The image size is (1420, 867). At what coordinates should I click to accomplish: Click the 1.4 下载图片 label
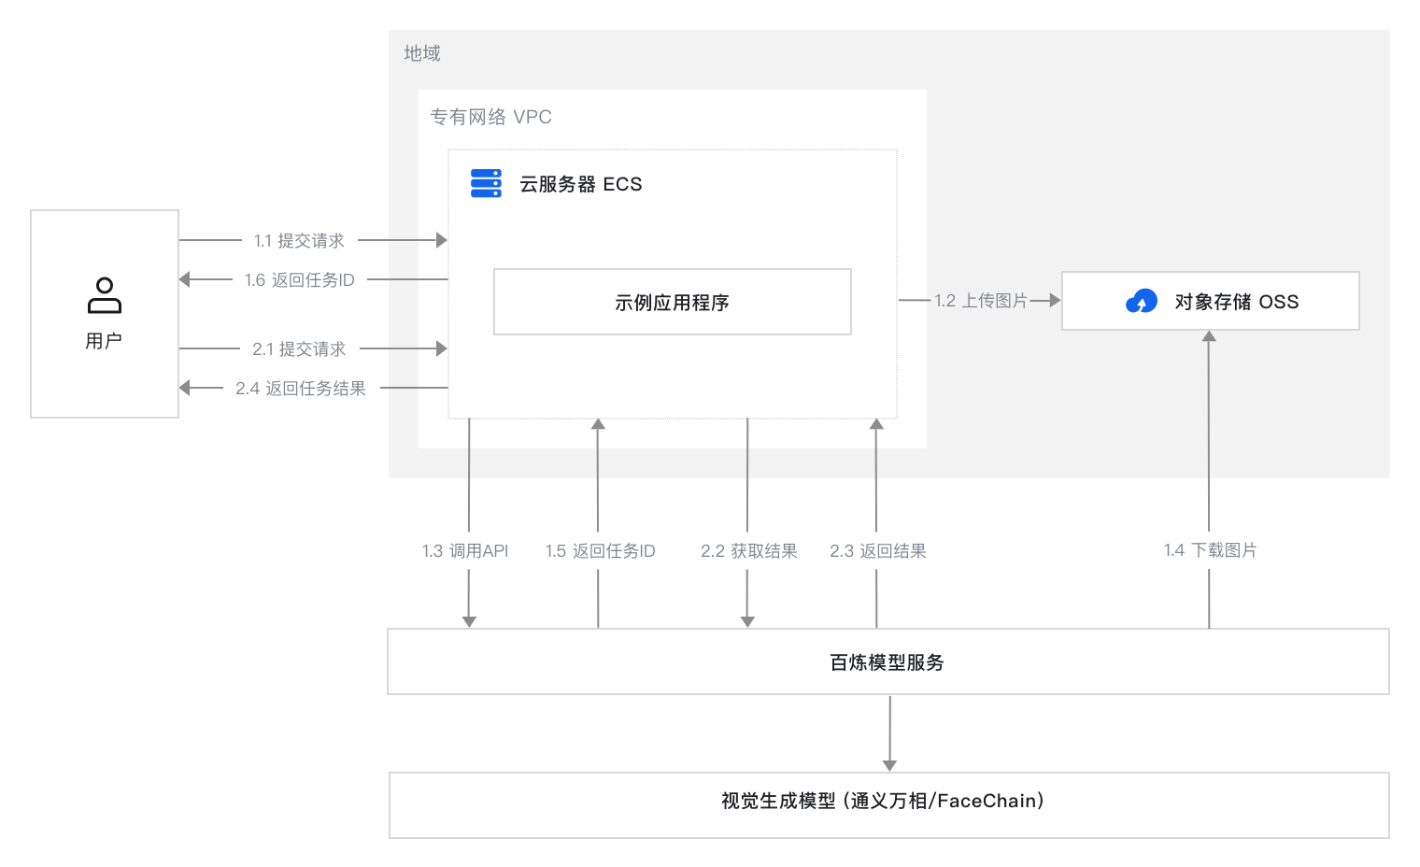coord(1211,550)
